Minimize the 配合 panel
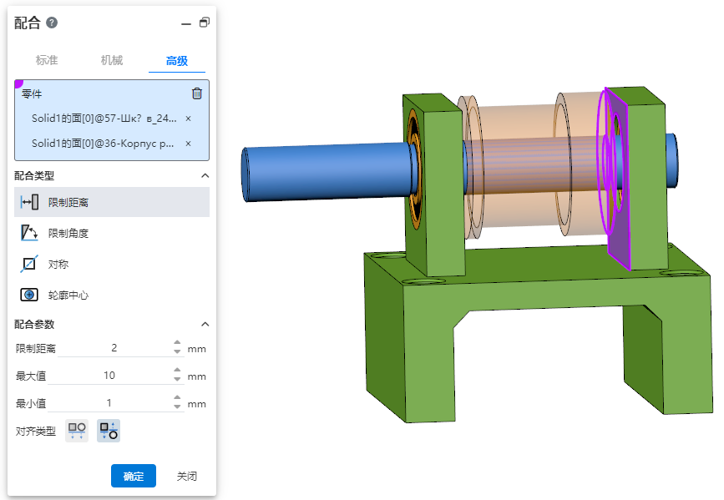The image size is (724, 500). tap(186, 23)
